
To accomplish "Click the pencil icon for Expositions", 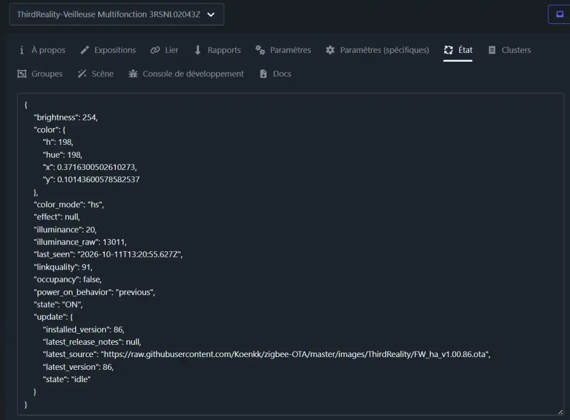I will click(85, 50).
